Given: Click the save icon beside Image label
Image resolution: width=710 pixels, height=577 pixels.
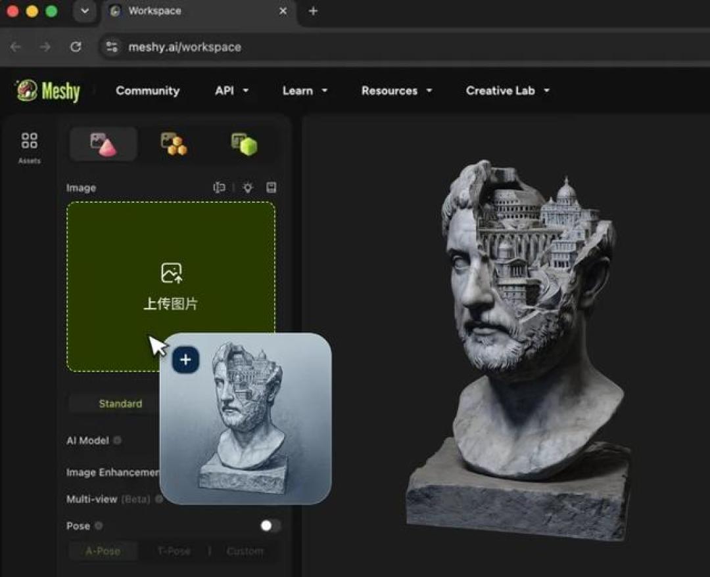Looking at the screenshot, I should point(272,187).
